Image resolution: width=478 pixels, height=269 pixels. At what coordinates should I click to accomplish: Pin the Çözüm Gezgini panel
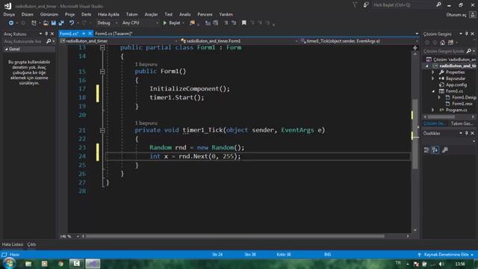pyautogui.click(x=466, y=34)
